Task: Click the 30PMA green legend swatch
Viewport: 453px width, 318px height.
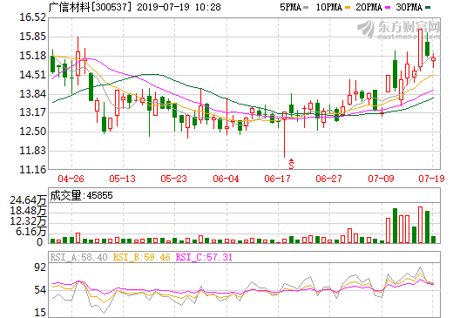Action: [x=428, y=8]
